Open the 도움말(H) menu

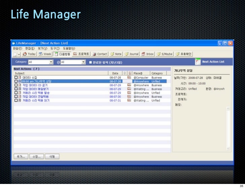69,49
